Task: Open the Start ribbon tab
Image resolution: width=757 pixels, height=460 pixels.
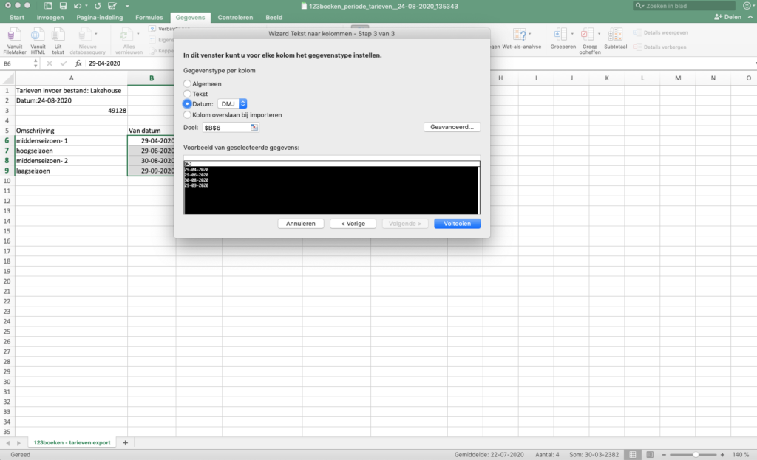Action: click(16, 18)
